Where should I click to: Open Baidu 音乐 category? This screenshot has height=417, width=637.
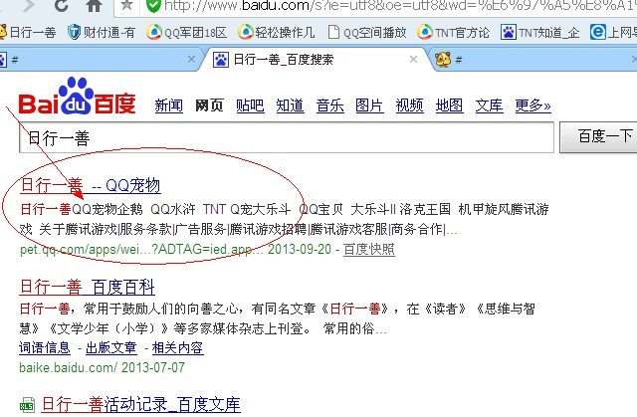(x=329, y=105)
